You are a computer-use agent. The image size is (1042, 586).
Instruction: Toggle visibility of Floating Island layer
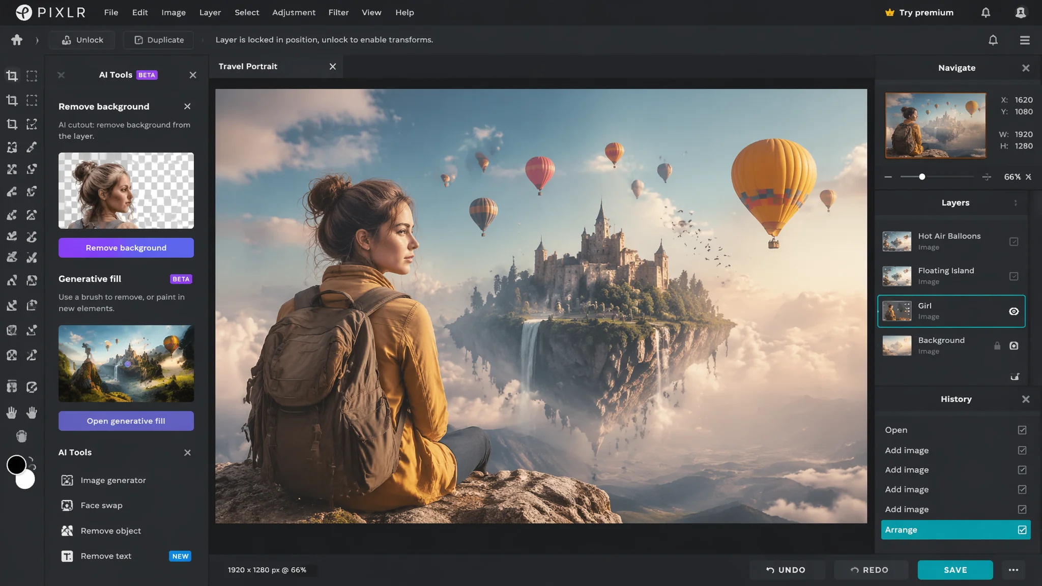coord(1014,276)
